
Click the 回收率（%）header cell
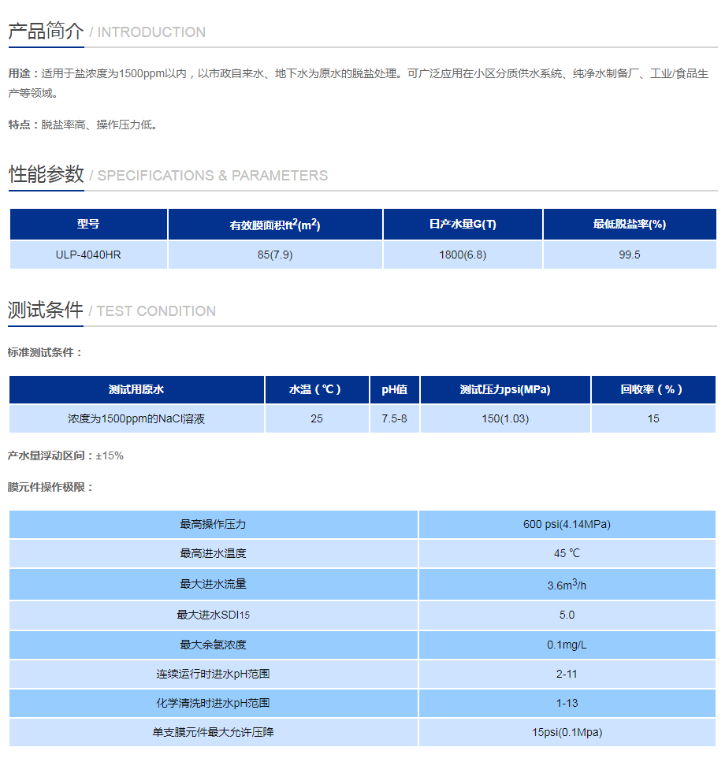653,389
